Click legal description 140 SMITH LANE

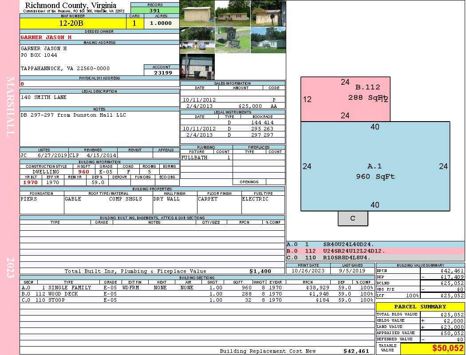point(43,97)
